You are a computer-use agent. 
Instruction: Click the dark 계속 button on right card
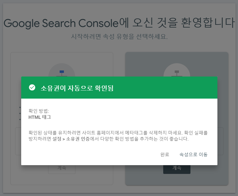pos(177,168)
